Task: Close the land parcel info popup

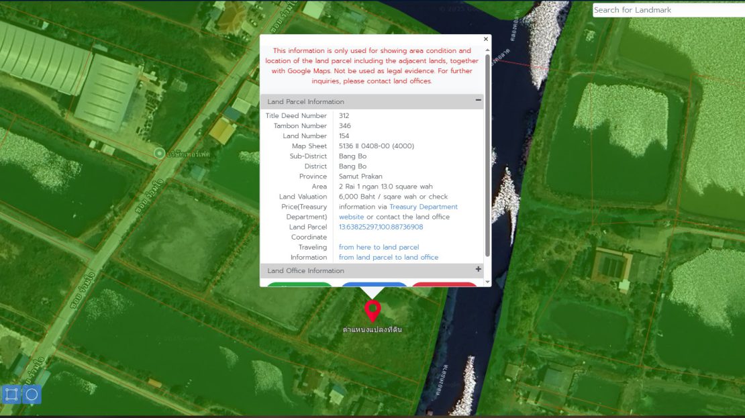Action: coord(486,40)
